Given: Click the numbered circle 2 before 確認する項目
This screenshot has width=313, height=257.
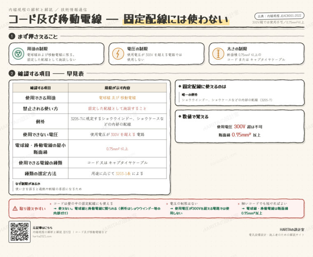Looking at the screenshot, I should coord(12,73).
